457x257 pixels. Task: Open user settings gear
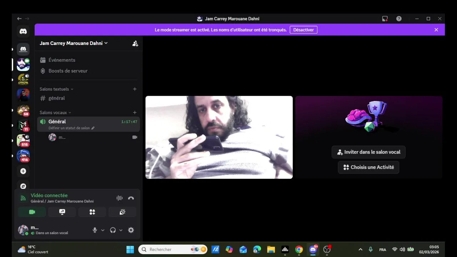pos(131,230)
